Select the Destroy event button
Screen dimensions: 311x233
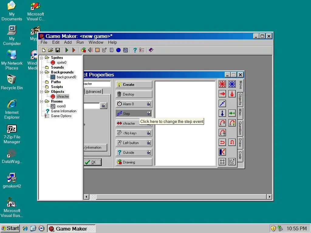(x=134, y=94)
